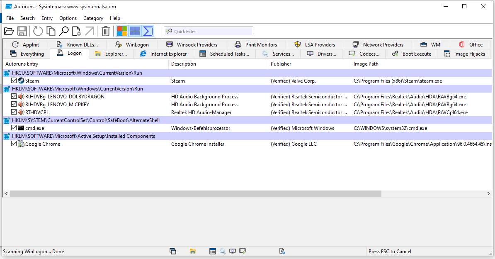Click the Delete trash can icon
This screenshot has height=259, width=495.
[105, 31]
